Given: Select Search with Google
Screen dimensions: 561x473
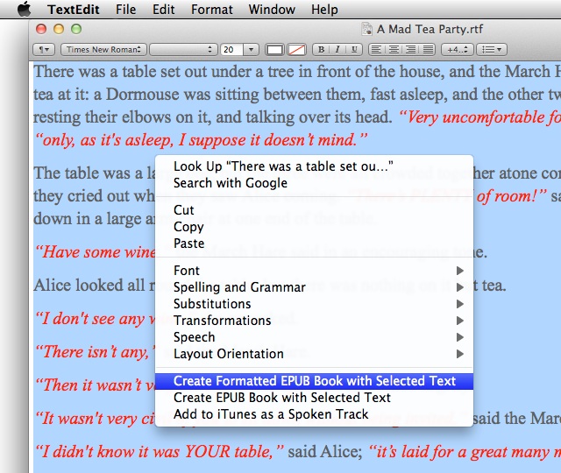Looking at the screenshot, I should pos(314,183).
